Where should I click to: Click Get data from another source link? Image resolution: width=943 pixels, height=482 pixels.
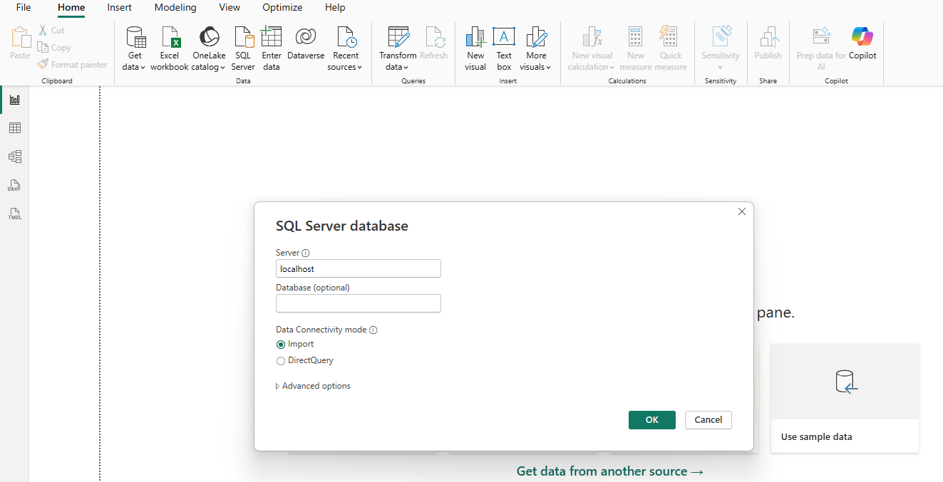[610, 471]
